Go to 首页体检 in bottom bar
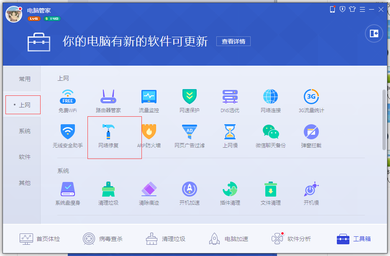Screen dimensions: 390x256 pyautogui.click(x=40, y=239)
